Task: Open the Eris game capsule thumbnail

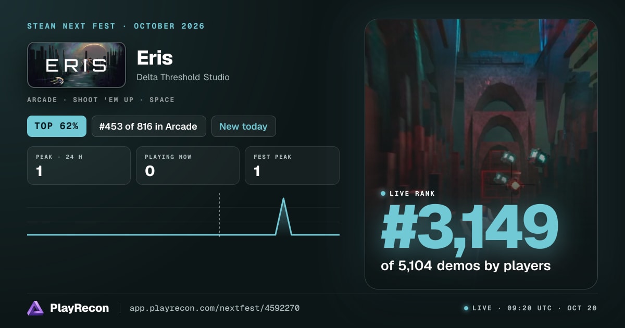Action: click(x=77, y=65)
